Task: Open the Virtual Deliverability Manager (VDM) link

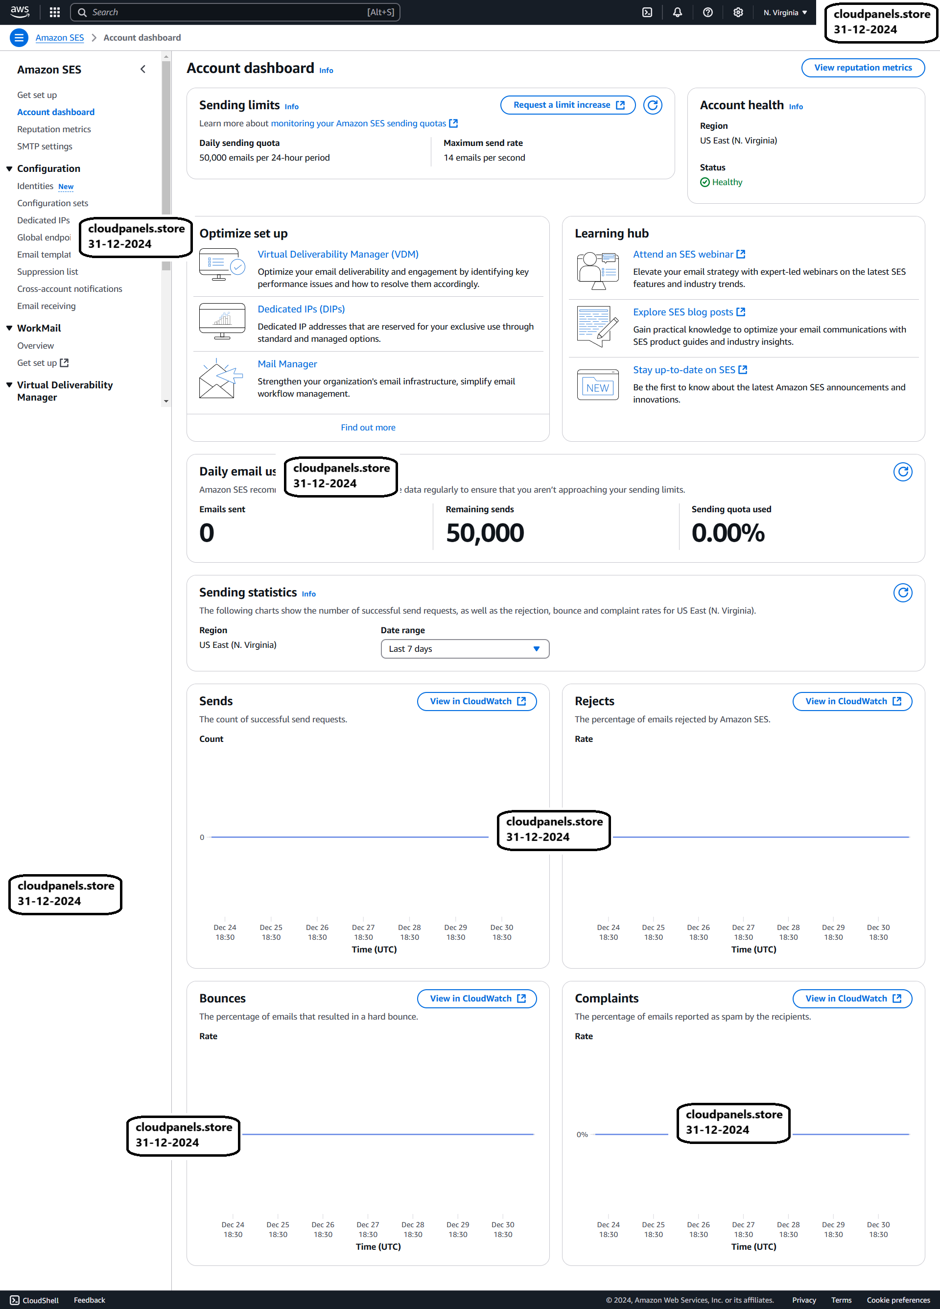Action: (338, 254)
